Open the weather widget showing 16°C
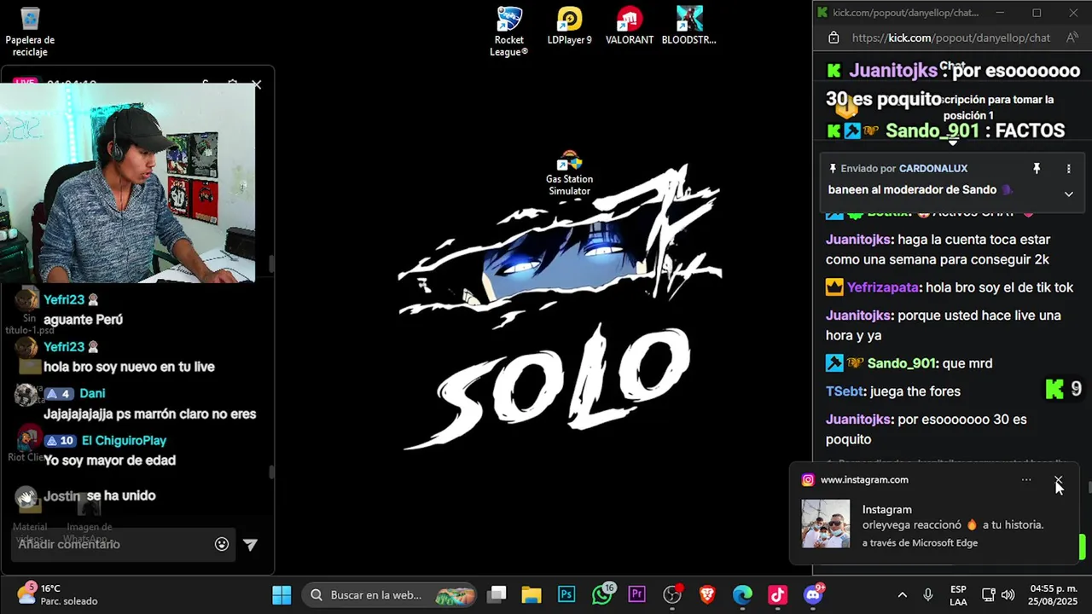Viewport: 1092px width, 614px height. [58, 594]
